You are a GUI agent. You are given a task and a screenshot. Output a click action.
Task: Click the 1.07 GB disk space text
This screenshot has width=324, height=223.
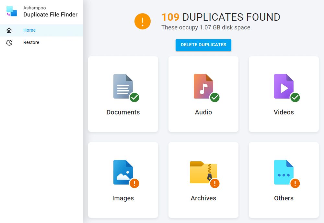click(x=207, y=27)
